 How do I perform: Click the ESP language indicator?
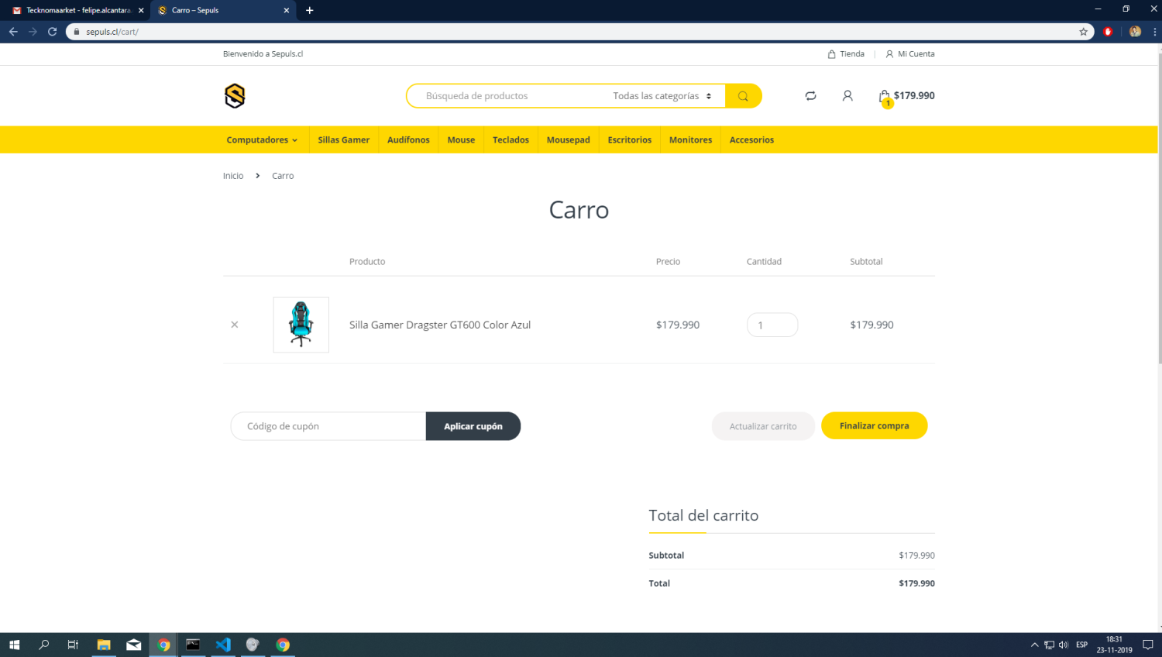coord(1081,645)
